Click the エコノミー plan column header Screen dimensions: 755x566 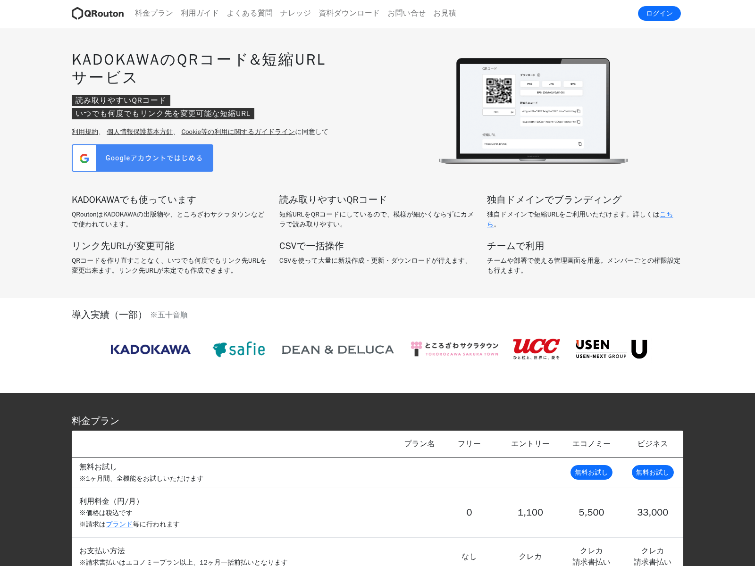(591, 444)
